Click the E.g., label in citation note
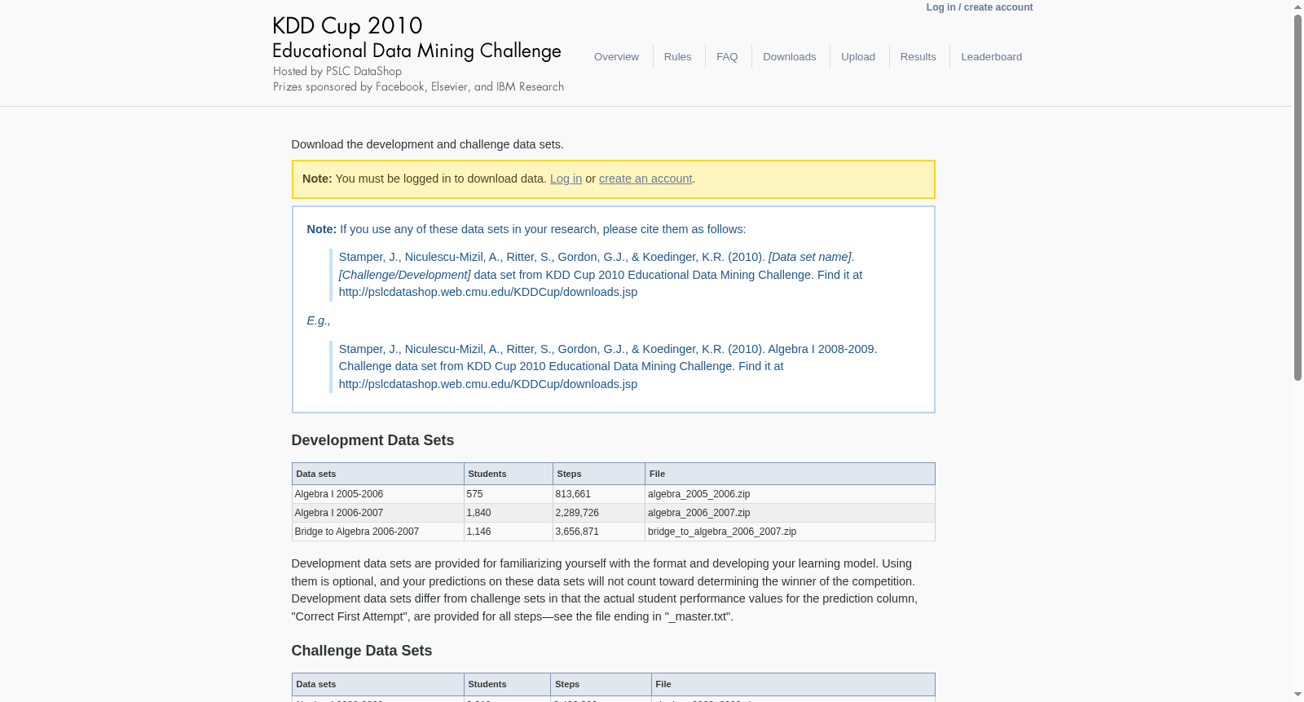Screen dimensions: 1304x702 coord(319,320)
